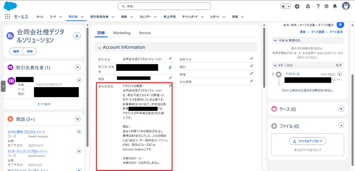Click the search box in header

click(x=164, y=6)
